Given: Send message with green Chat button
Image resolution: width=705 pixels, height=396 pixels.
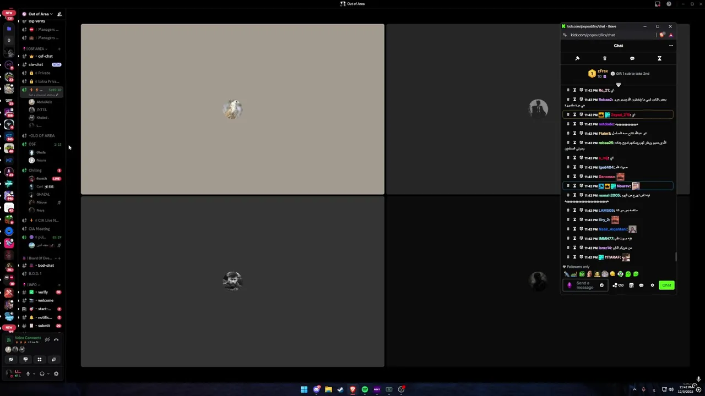Looking at the screenshot, I should point(666,285).
